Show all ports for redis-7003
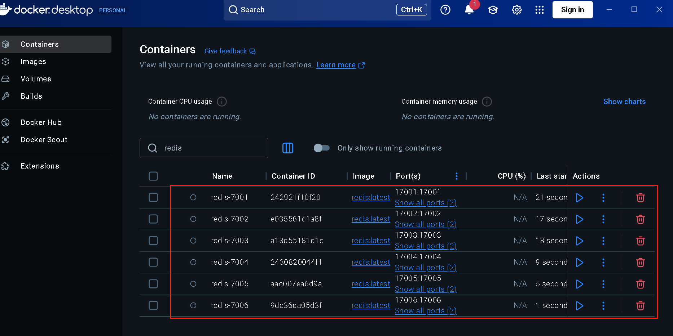Image resolution: width=673 pixels, height=336 pixels. 426,246
